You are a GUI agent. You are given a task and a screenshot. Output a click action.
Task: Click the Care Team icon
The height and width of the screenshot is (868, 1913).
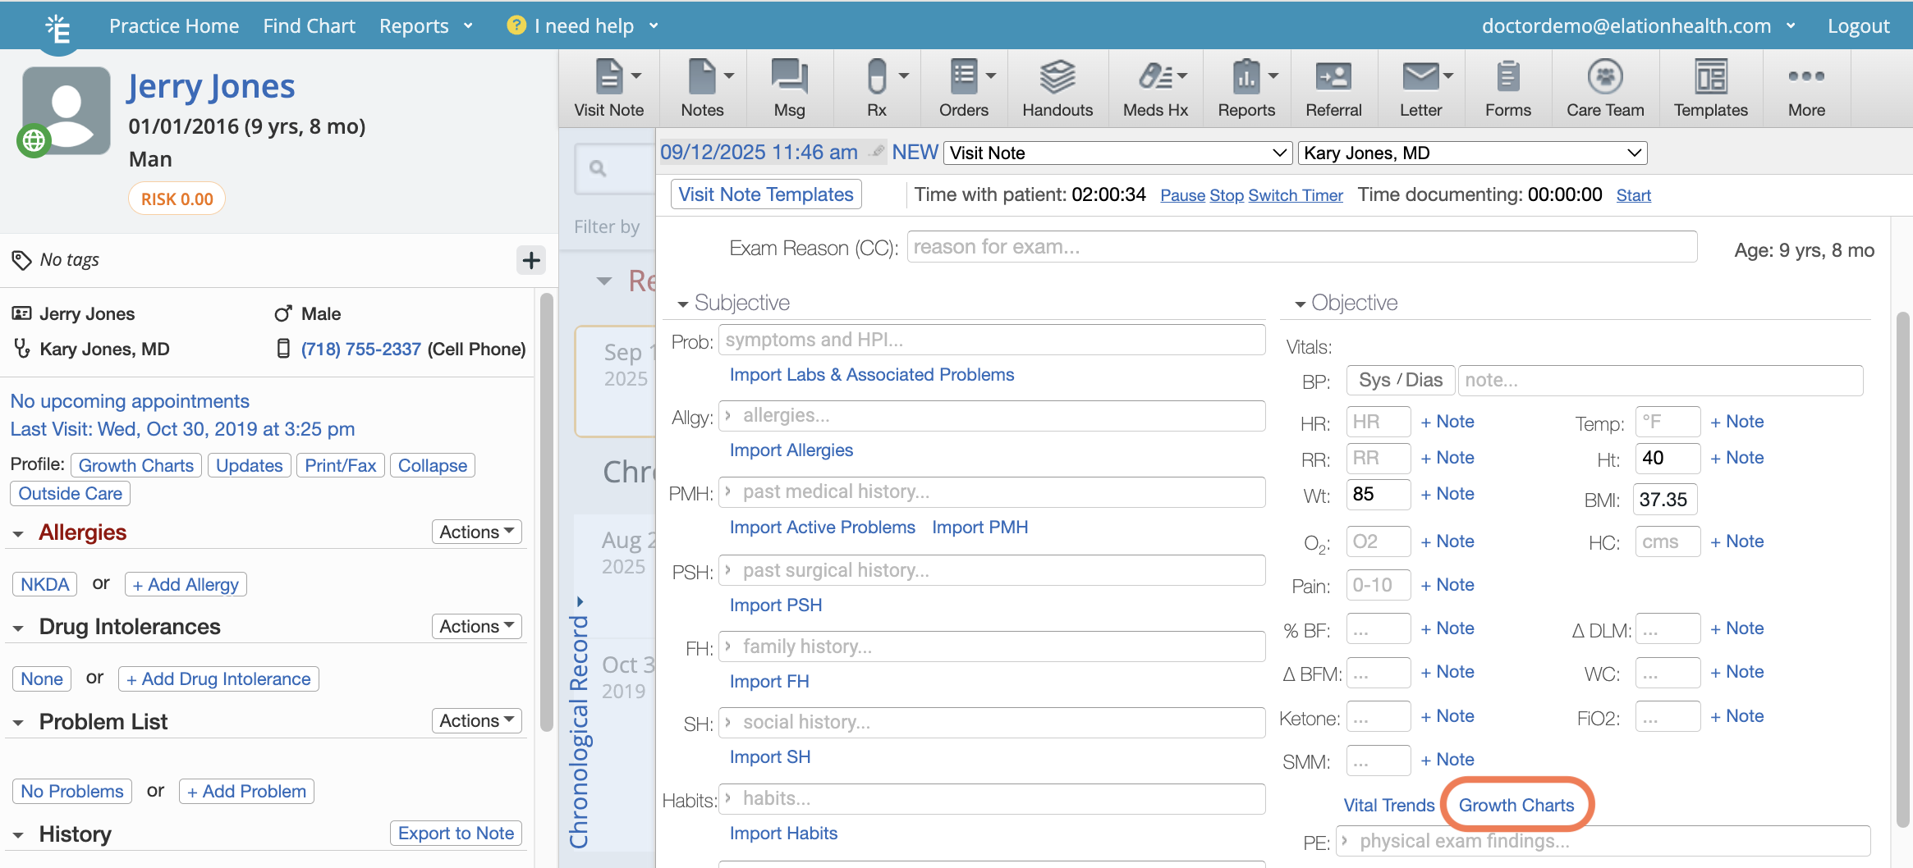coord(1604,78)
